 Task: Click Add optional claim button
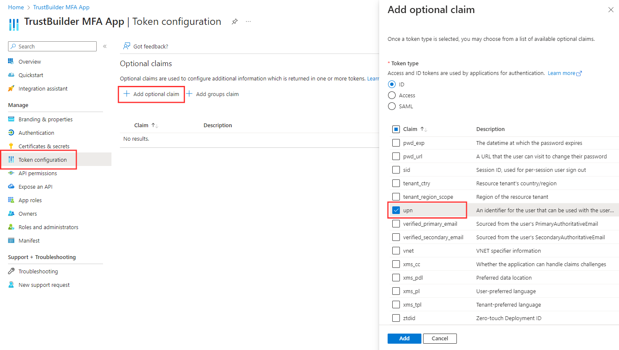(x=152, y=94)
